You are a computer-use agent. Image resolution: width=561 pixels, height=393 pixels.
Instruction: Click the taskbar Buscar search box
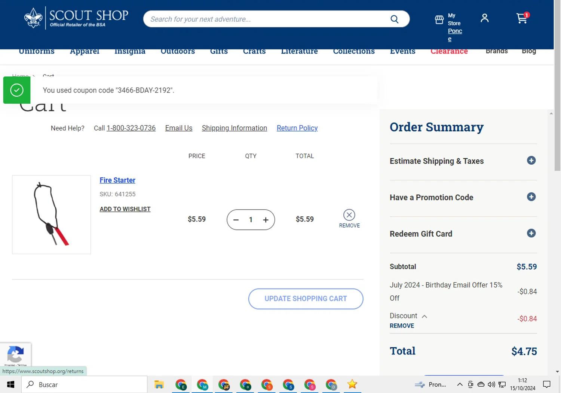(84, 384)
